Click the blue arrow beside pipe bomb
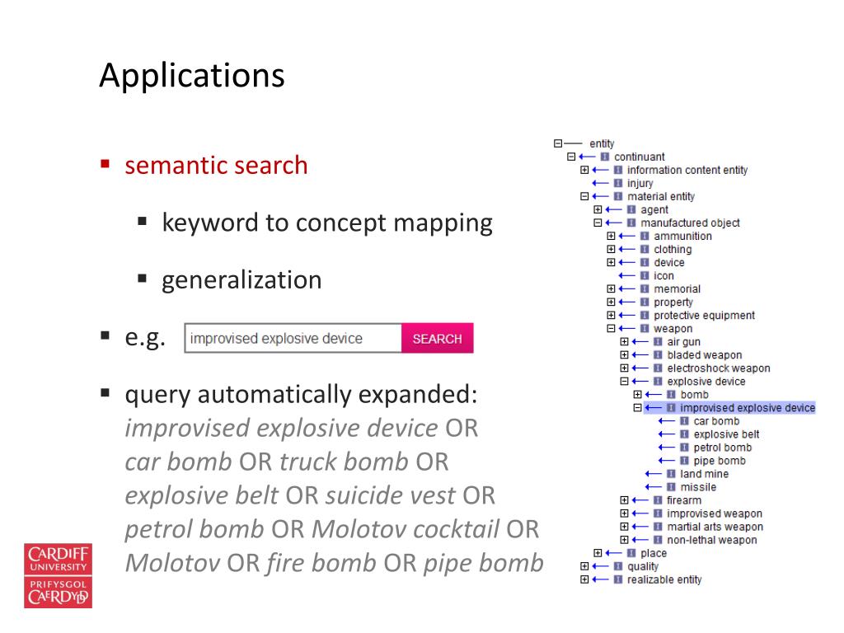844x633 pixels. (666, 460)
